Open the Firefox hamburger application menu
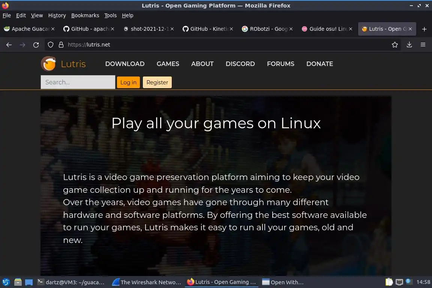 [x=423, y=45]
